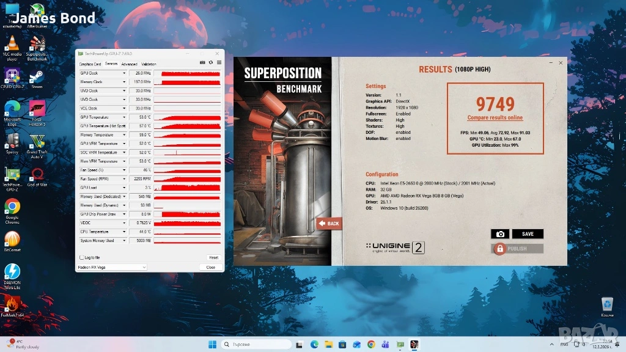This screenshot has height=352, width=626.
Task: Open VLC media player desktop shortcut
Action: 12,45
